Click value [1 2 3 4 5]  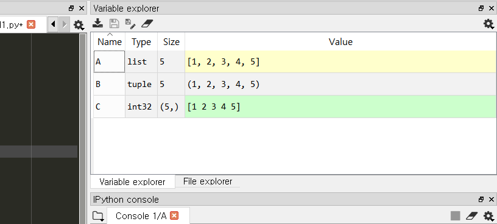click(x=340, y=107)
